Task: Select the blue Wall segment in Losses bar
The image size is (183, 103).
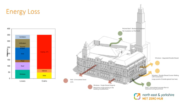Action: click(x=23, y=54)
